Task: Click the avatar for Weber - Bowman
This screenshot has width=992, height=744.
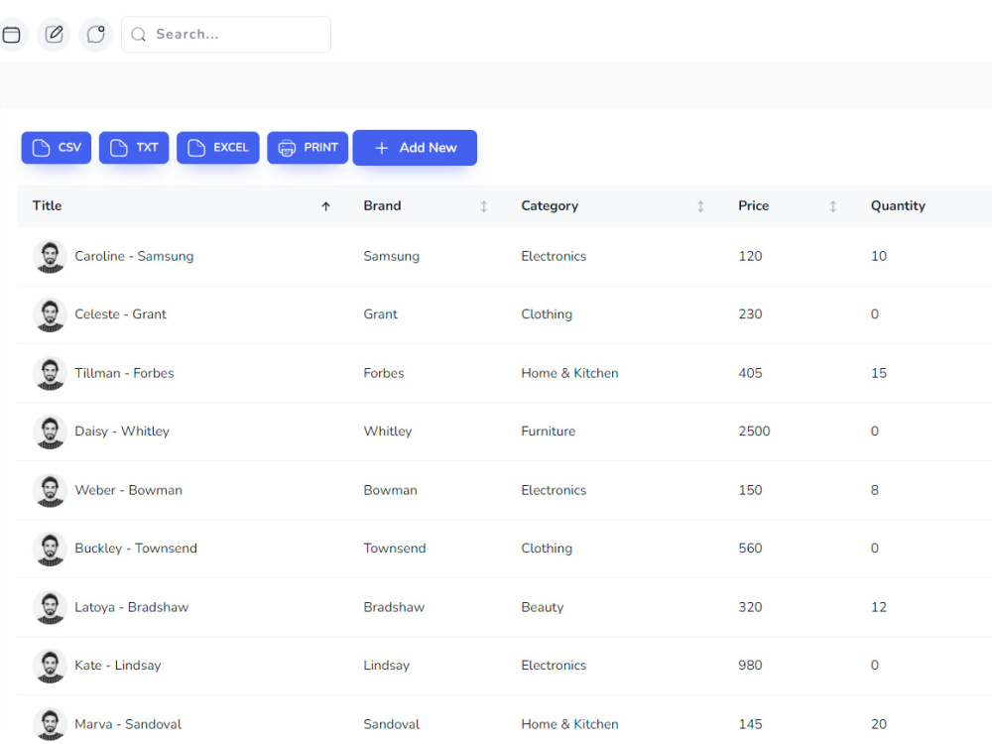Action: pyautogui.click(x=50, y=490)
